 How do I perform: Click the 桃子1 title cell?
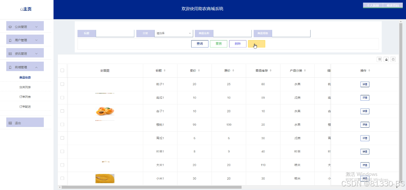tap(160, 84)
